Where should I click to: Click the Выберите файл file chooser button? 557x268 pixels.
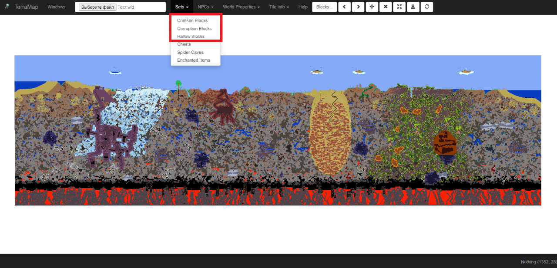pos(97,7)
